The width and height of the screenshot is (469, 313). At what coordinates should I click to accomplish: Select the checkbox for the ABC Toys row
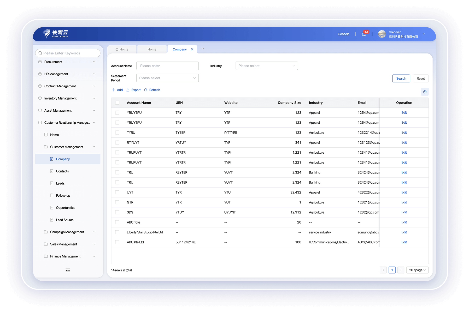click(x=117, y=222)
